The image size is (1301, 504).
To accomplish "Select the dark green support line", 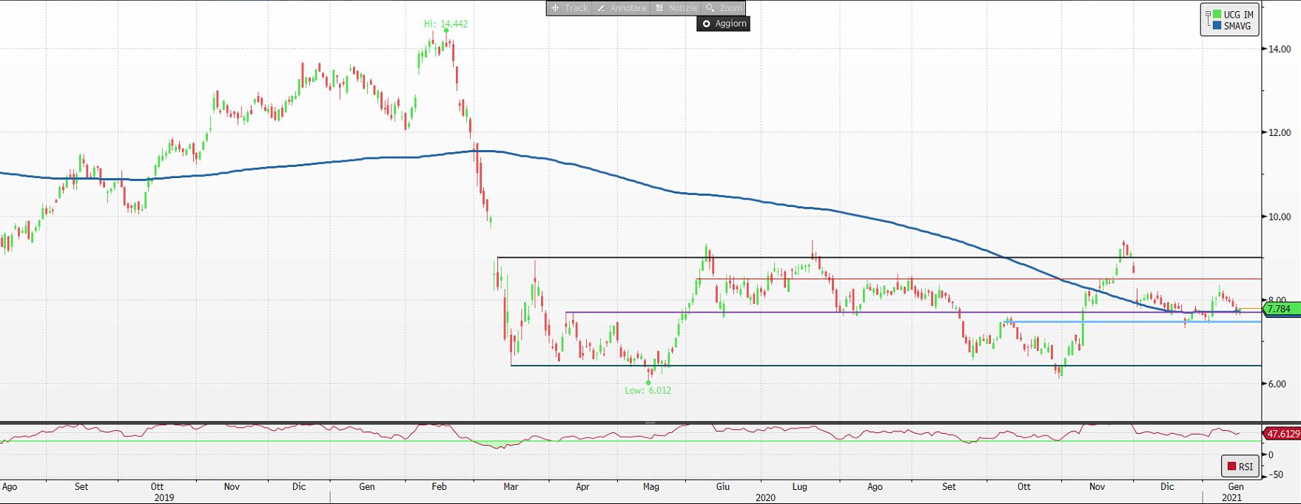I will coord(814,365).
